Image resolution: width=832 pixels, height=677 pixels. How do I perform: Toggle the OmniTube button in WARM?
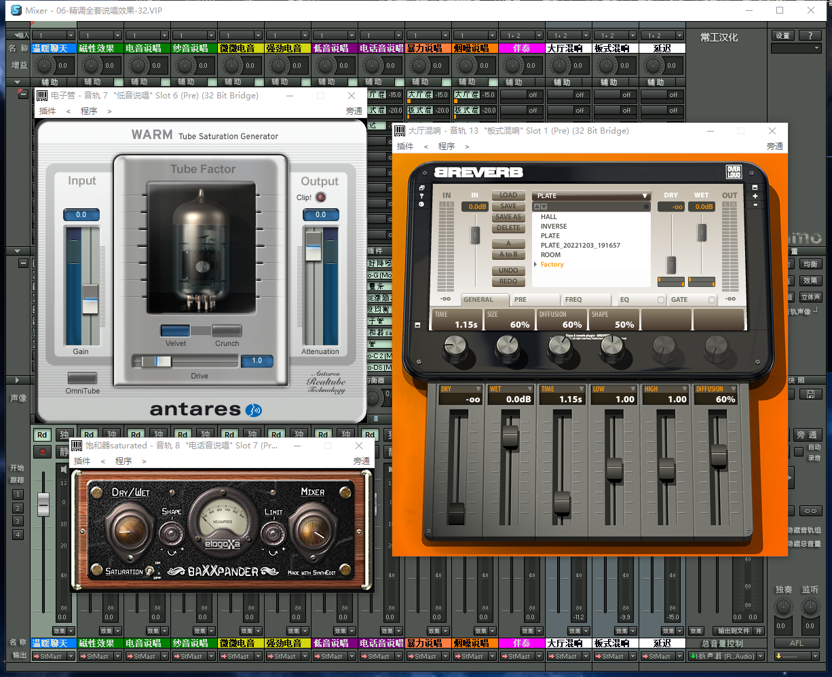82,378
